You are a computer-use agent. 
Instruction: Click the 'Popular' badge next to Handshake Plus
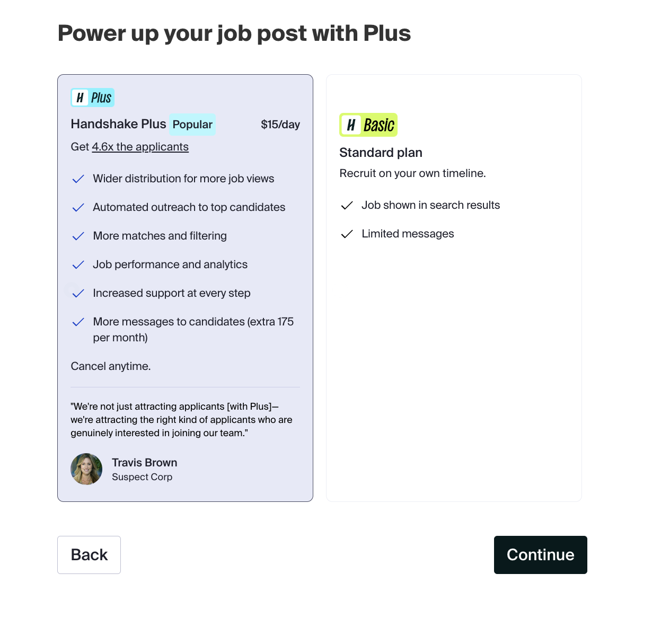192,124
